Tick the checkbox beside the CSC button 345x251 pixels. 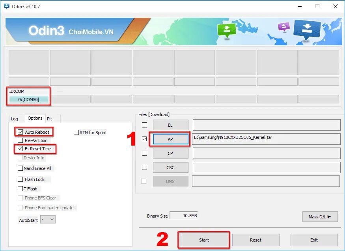[x=145, y=167]
